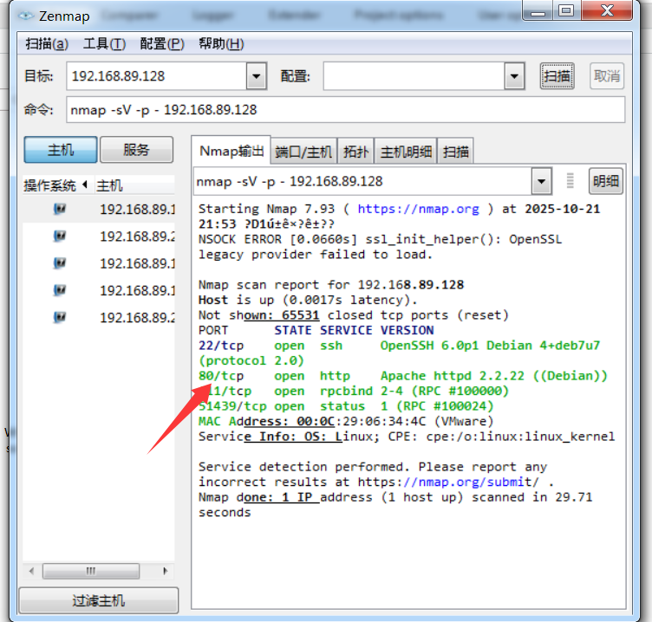Click the 目标 target input field
Viewport: 652px width, 622px height.
tap(157, 76)
